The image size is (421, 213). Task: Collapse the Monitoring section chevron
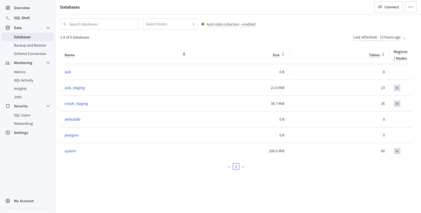[48, 62]
